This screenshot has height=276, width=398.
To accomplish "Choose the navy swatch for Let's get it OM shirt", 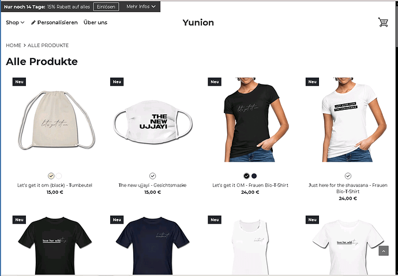I will click(254, 176).
